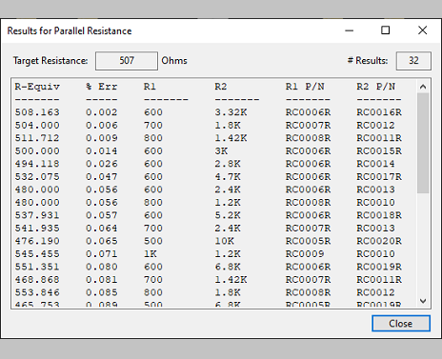Select the R-Equiv value 541.935

[x=37, y=229]
